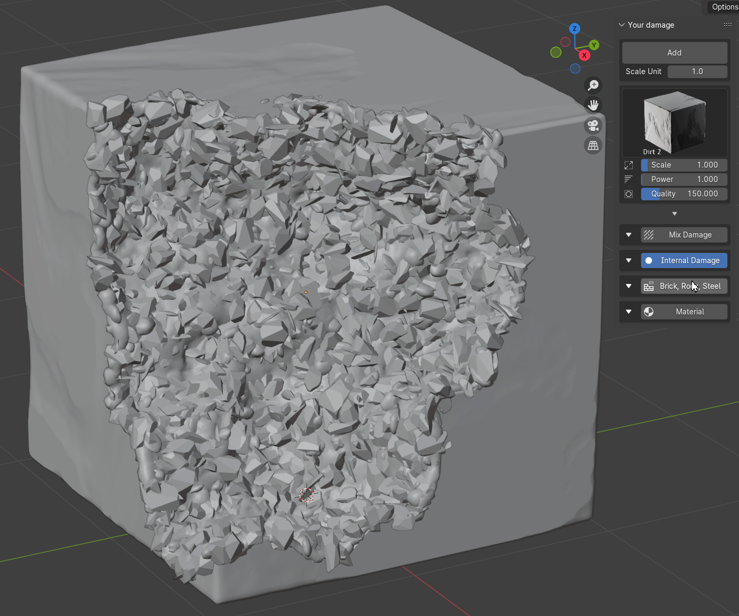
Task: Click the Dirt 2 preview thumbnail
Action: coord(674,123)
